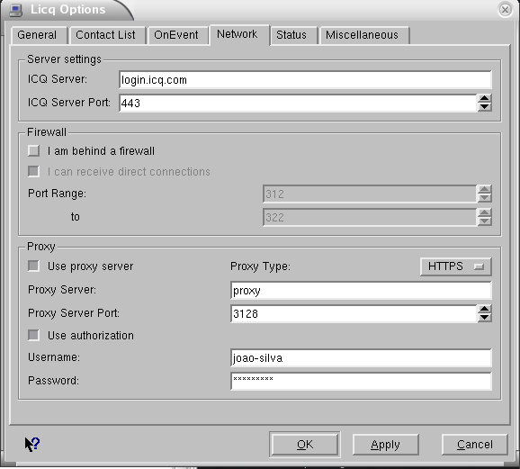Click the Proxy Server field containing 'proxy'
The image size is (520, 469).
coord(361,291)
